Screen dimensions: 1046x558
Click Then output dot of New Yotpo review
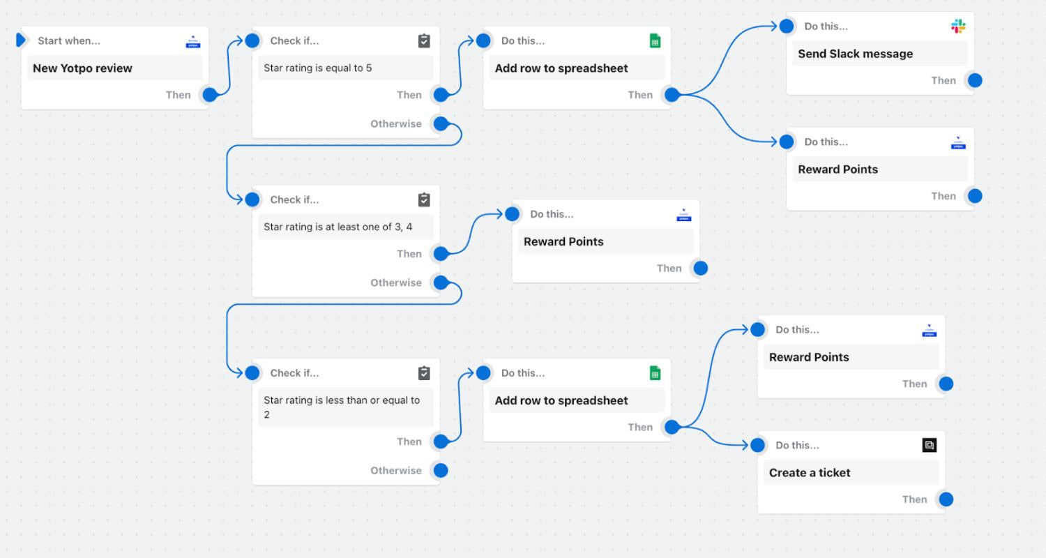click(x=210, y=95)
